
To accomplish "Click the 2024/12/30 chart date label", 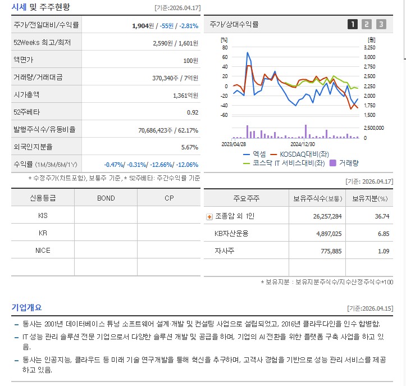I will [x=303, y=144].
